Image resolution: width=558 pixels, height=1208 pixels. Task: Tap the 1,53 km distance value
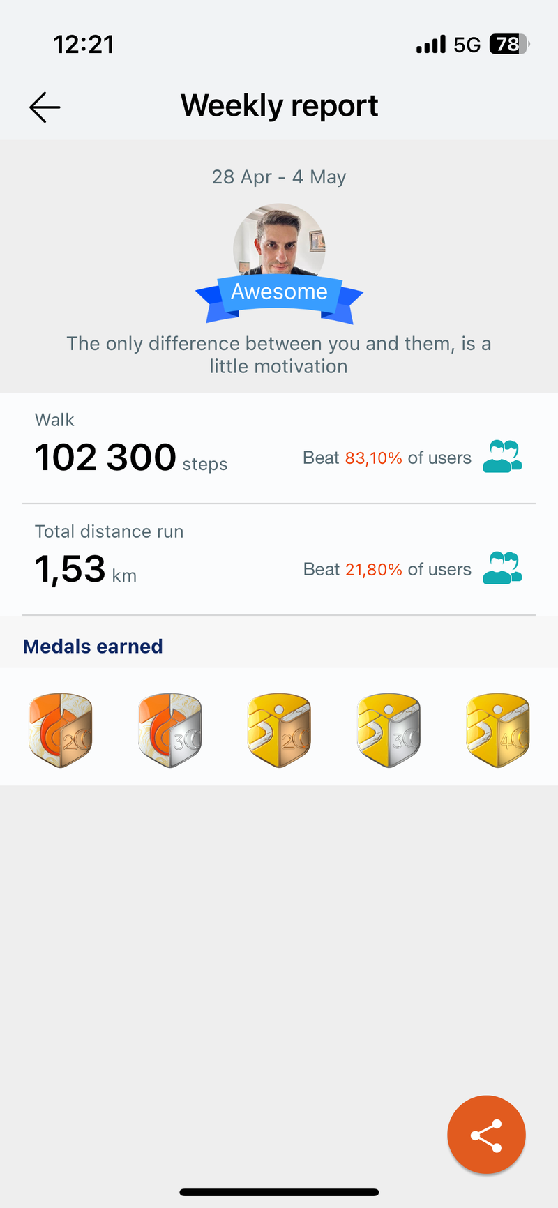[x=86, y=570]
